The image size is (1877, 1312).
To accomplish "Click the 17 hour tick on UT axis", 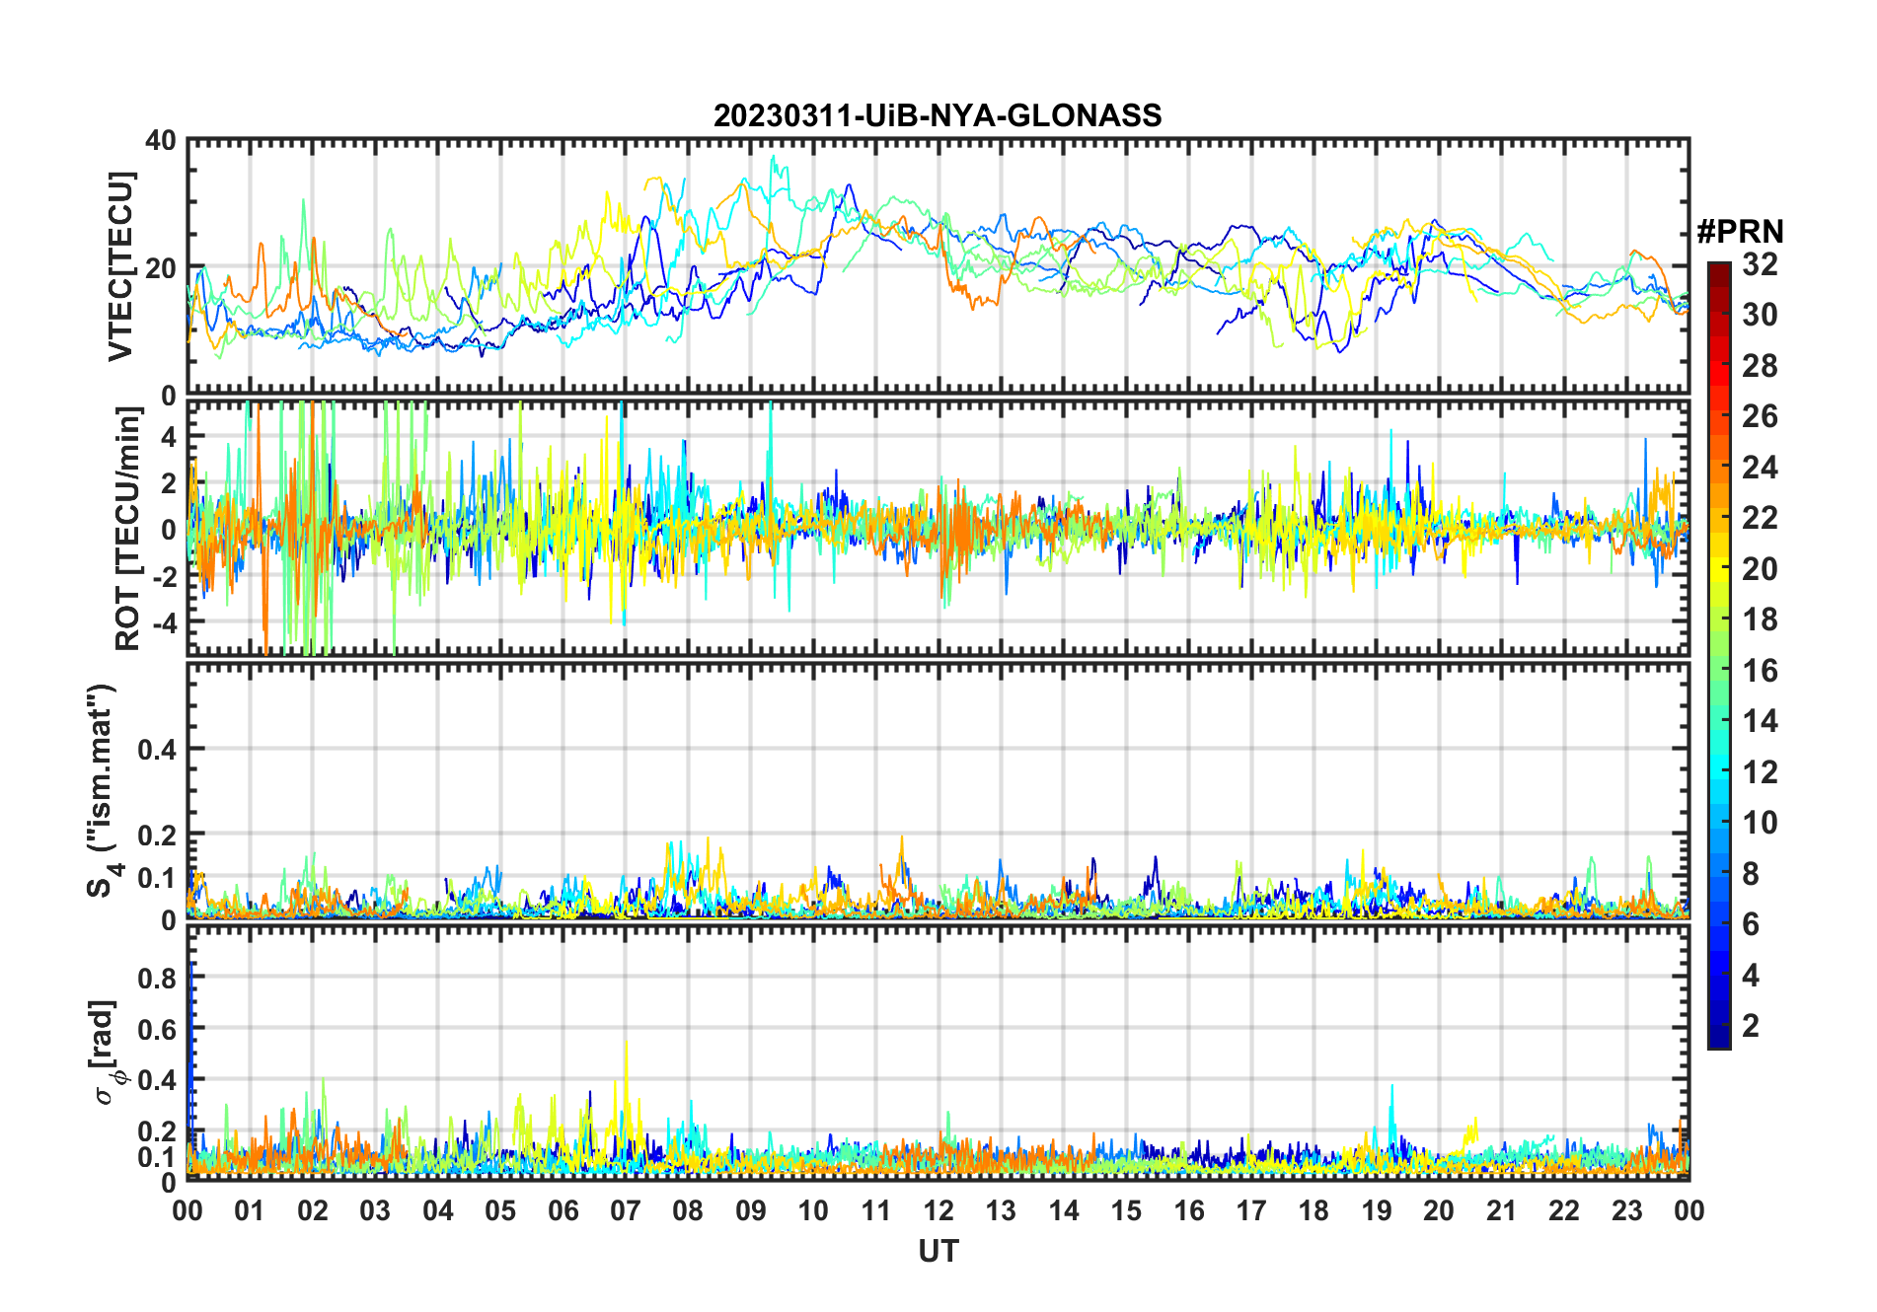I will pos(1251,1211).
